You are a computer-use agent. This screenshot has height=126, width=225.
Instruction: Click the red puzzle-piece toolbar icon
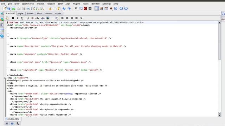coord(85,8)
